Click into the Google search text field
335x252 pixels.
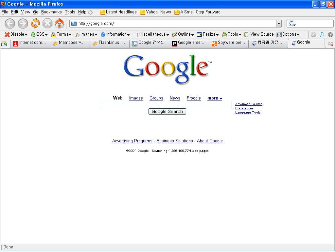[167, 105]
